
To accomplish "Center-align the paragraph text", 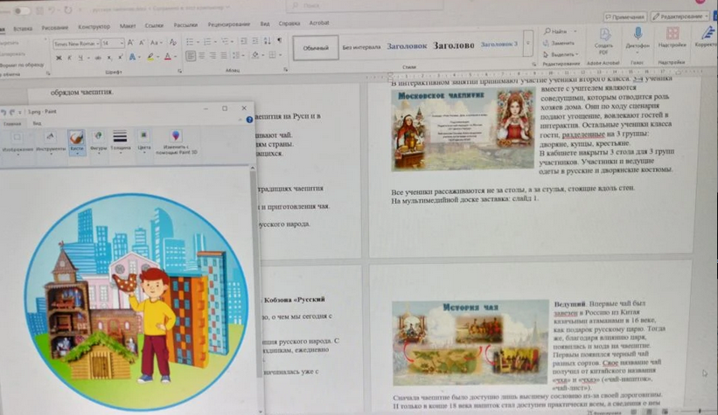I will click(203, 57).
